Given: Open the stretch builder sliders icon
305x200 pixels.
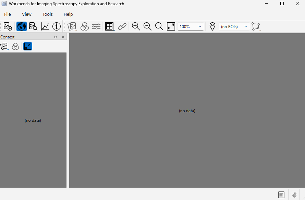Looking at the screenshot, I should pyautogui.click(x=96, y=26).
